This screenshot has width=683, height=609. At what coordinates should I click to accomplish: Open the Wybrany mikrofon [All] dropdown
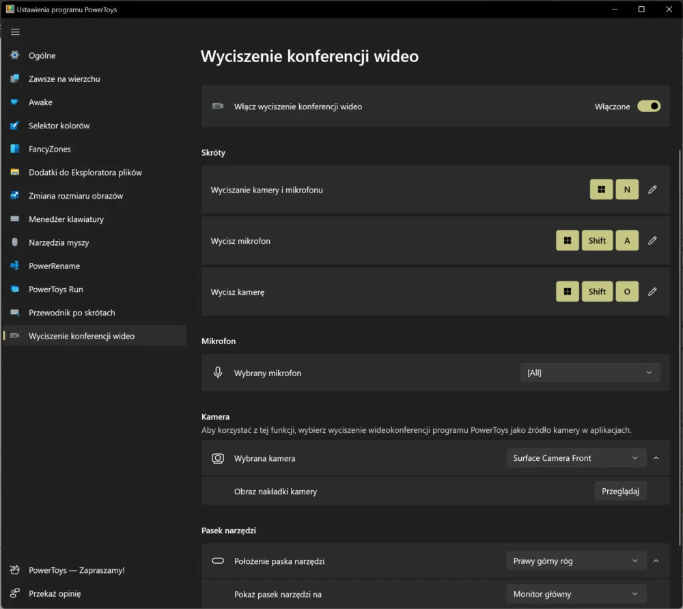click(x=590, y=373)
